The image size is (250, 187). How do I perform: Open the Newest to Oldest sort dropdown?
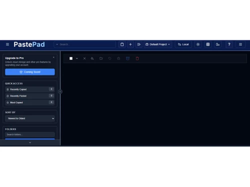30,118
